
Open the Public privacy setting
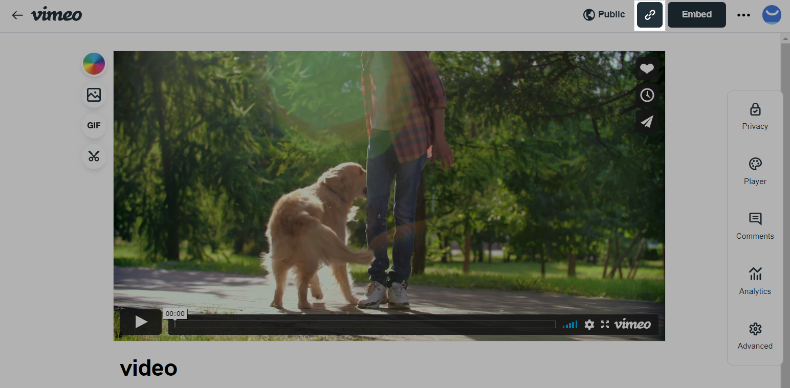[x=604, y=15]
